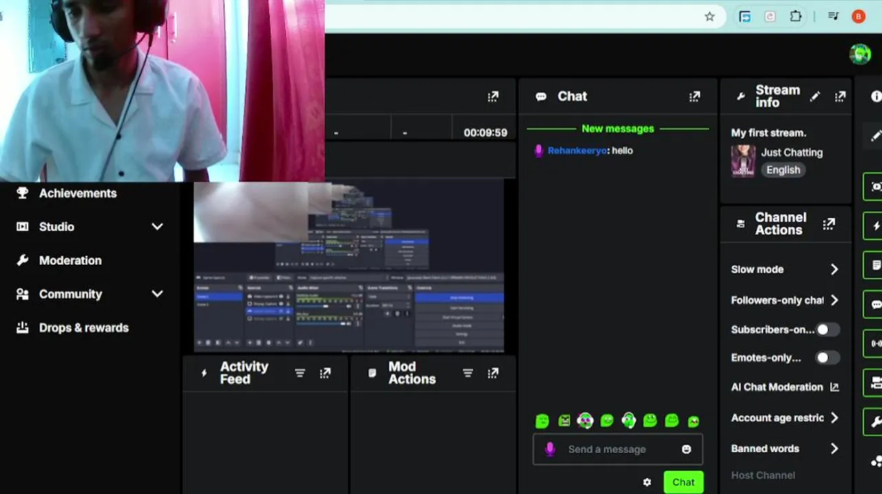This screenshot has width=882, height=494.
Task: Pop out the stream preview panel
Action: pyautogui.click(x=493, y=97)
